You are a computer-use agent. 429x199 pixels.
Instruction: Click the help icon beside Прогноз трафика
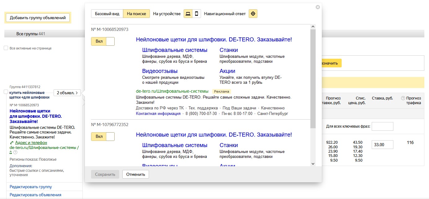[x=403, y=98]
